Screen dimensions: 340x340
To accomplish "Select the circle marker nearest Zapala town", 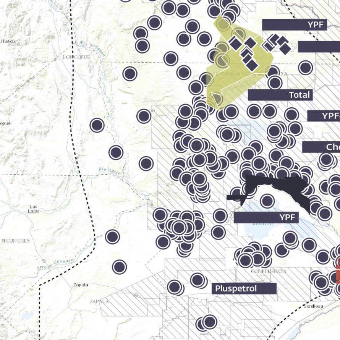I will (x=119, y=267).
